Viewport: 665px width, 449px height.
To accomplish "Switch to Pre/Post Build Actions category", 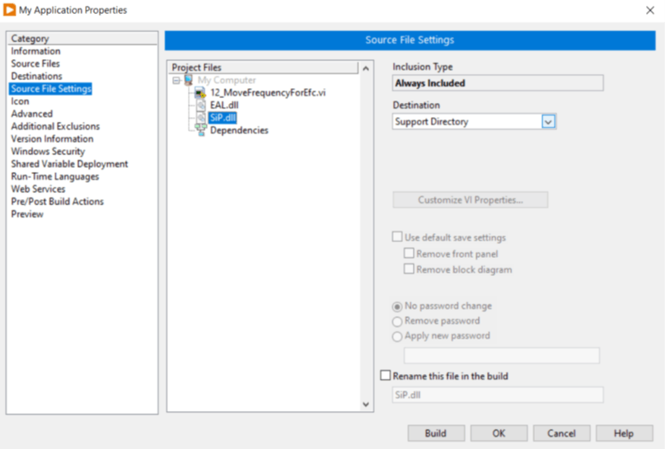I will pos(58,201).
